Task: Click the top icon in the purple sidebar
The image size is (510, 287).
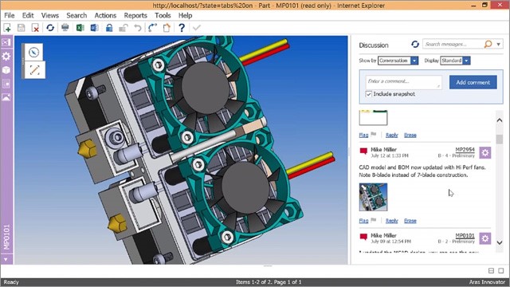Action: 6,42
